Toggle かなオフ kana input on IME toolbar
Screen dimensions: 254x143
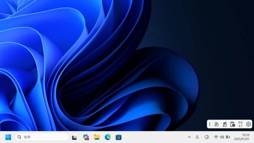[240, 124]
